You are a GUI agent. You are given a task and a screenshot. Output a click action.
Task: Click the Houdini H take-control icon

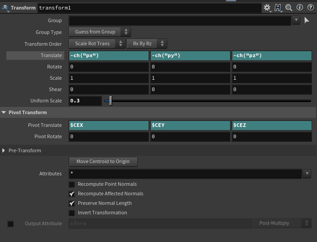278,8
